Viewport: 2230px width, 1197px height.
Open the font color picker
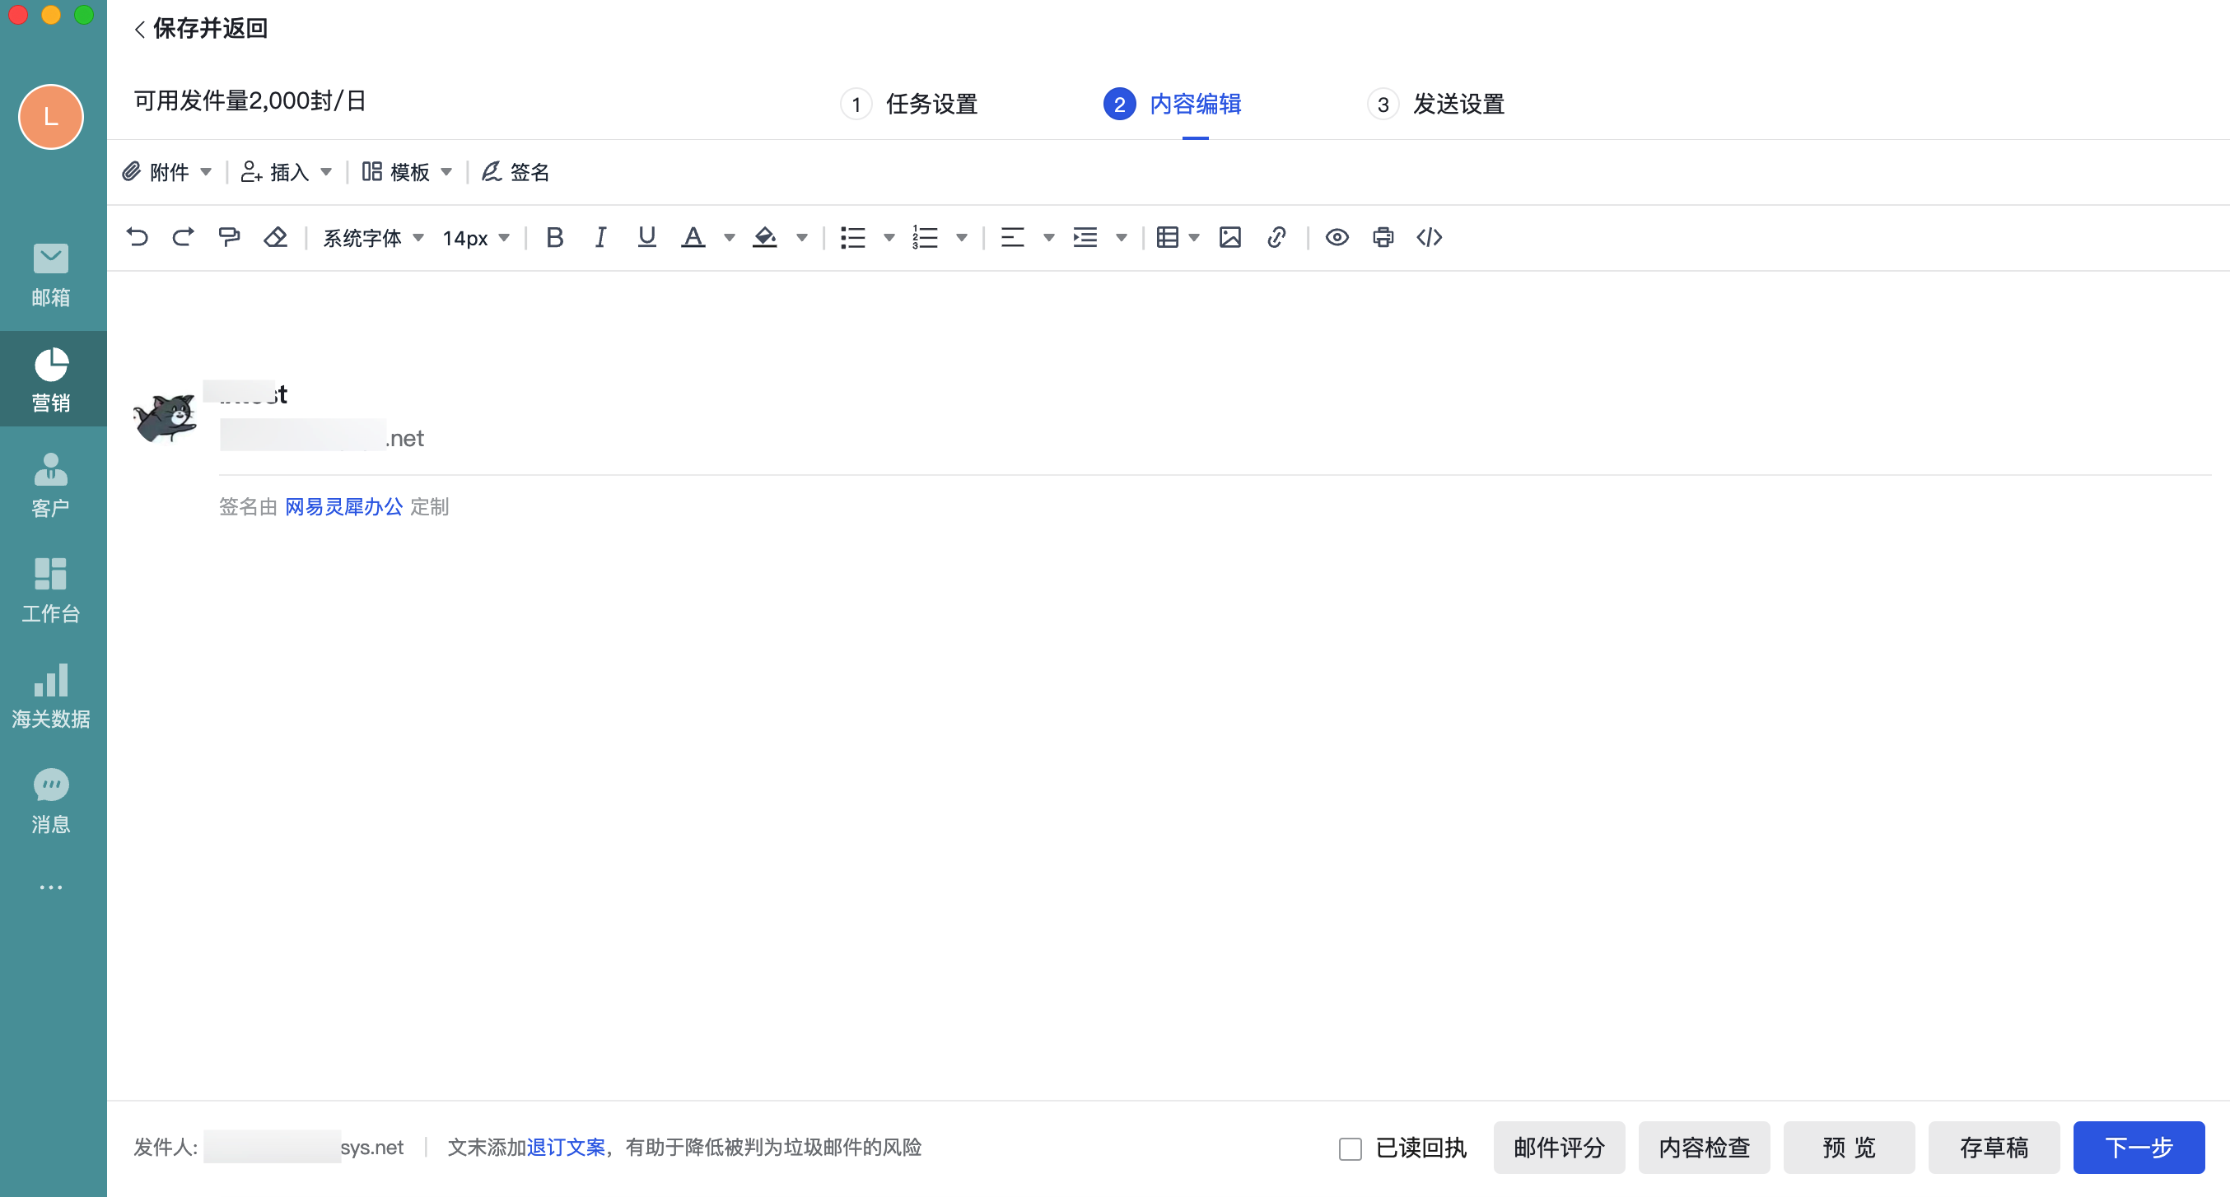point(693,237)
